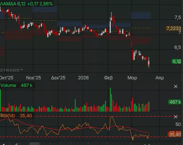Click the 6,5 price axis label

pyautogui.click(x=178, y=47)
